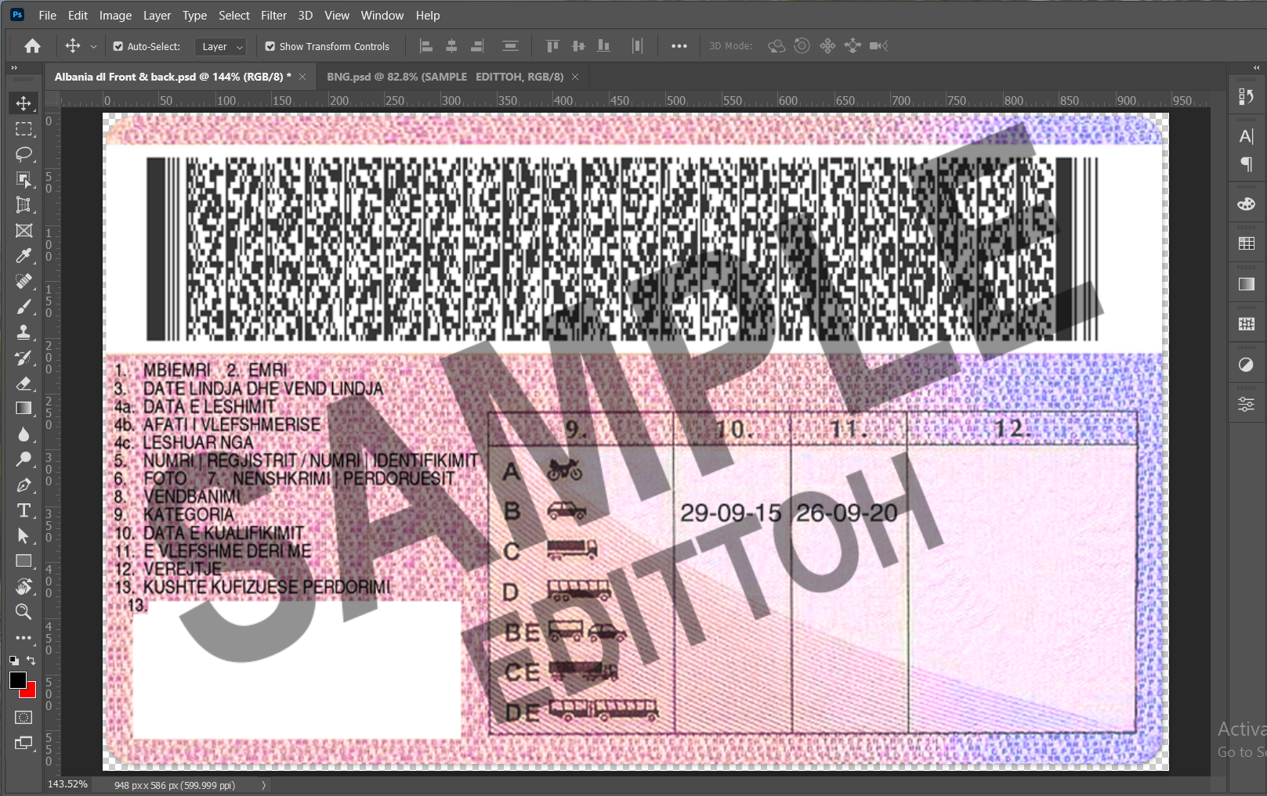Select the Move tool in the toolbox
The height and width of the screenshot is (796, 1267).
[24, 103]
